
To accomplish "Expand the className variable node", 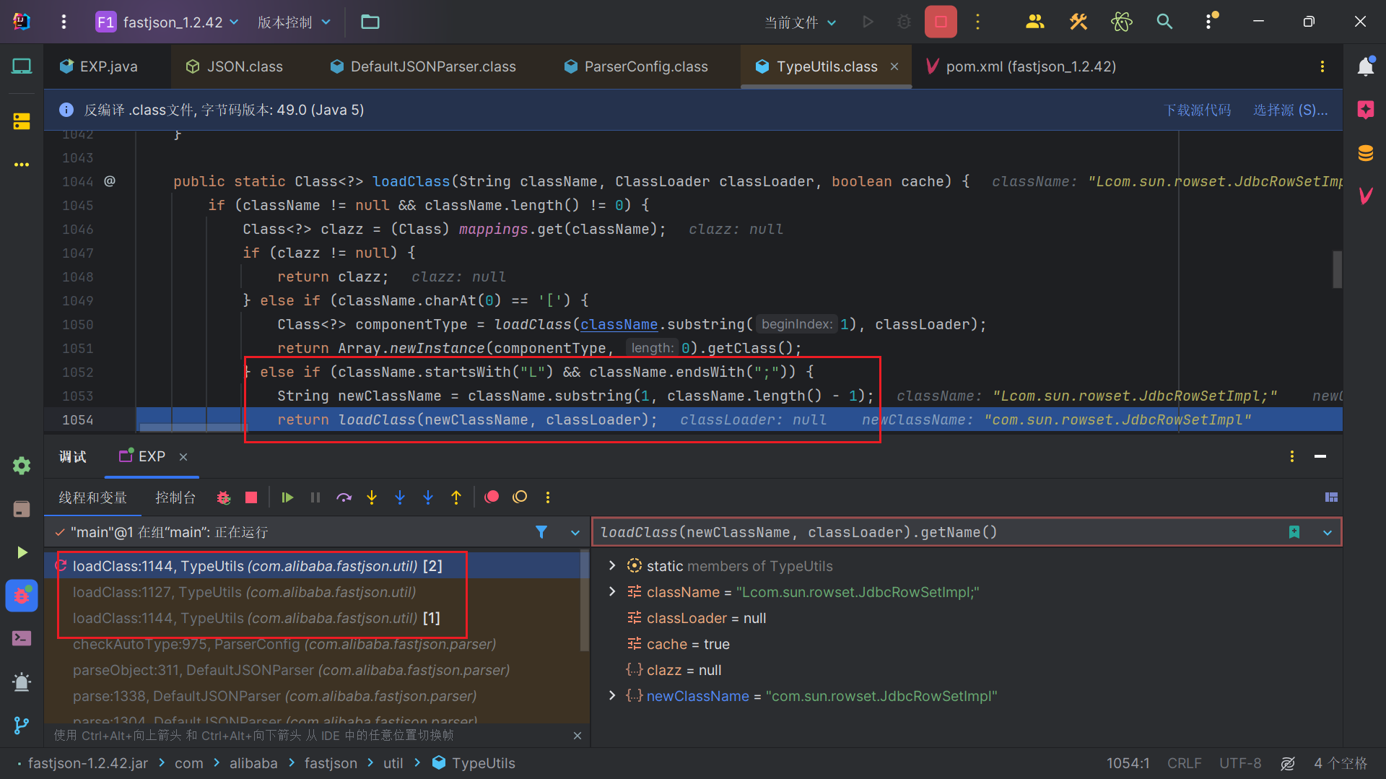I will coord(612,591).
